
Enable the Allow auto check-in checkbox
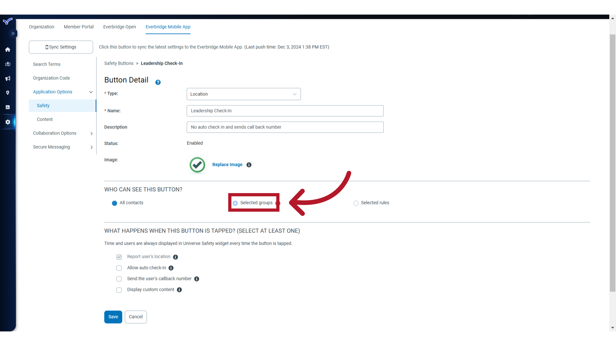pos(119,268)
